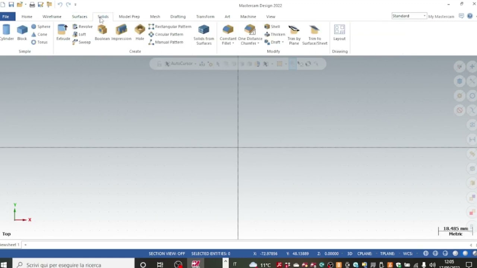Apply a Circular Pattern

click(x=166, y=34)
